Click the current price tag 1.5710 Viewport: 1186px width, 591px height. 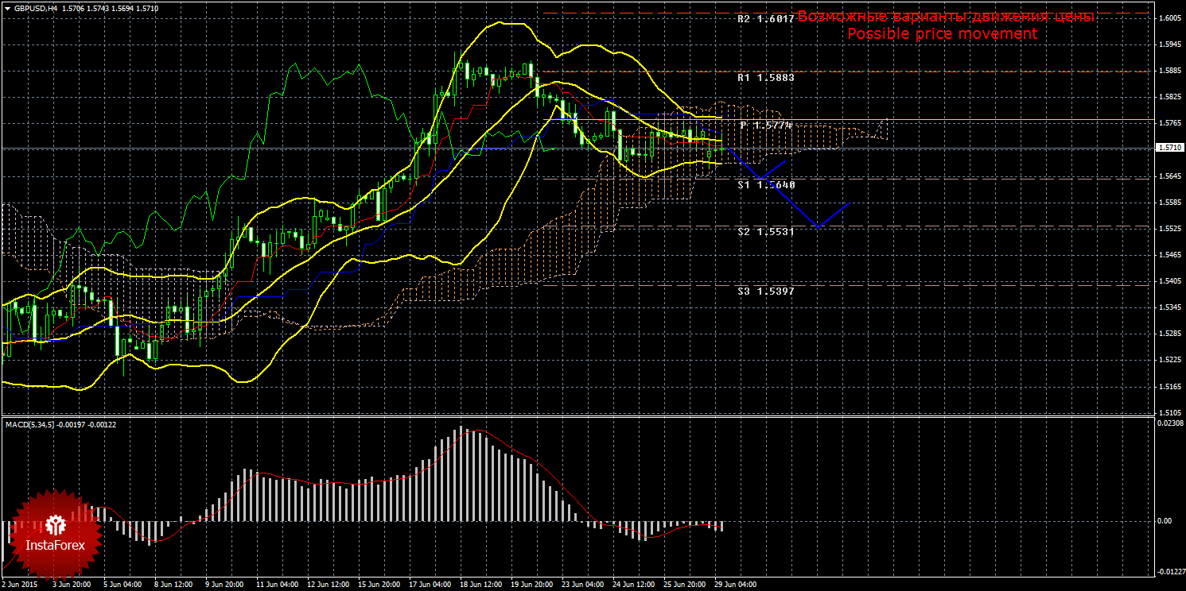[1169, 148]
